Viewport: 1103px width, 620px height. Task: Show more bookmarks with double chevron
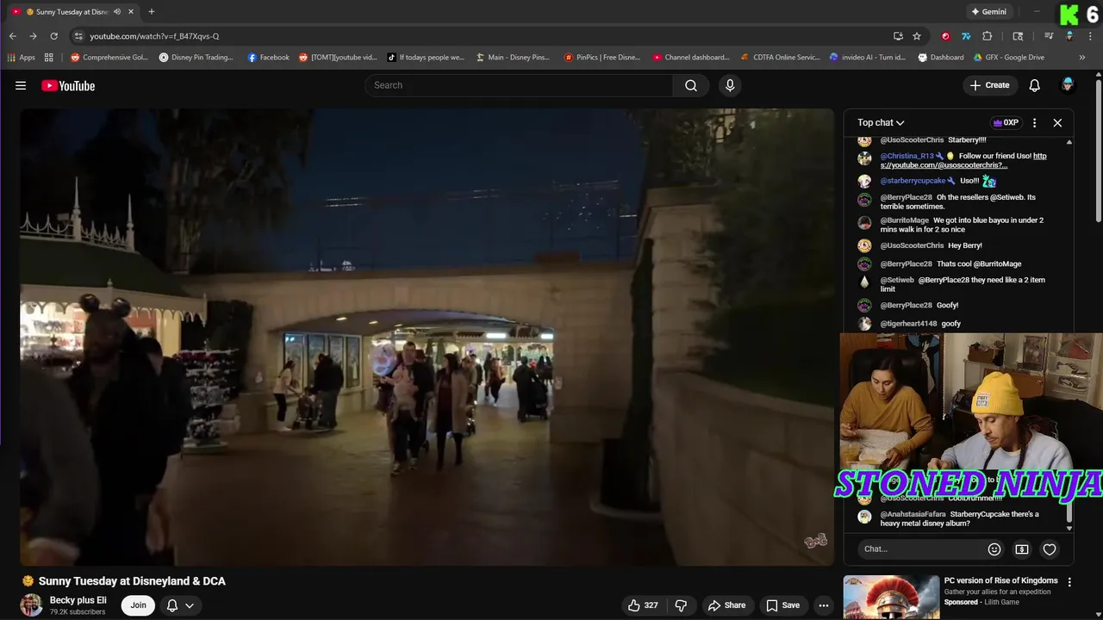[1082, 58]
